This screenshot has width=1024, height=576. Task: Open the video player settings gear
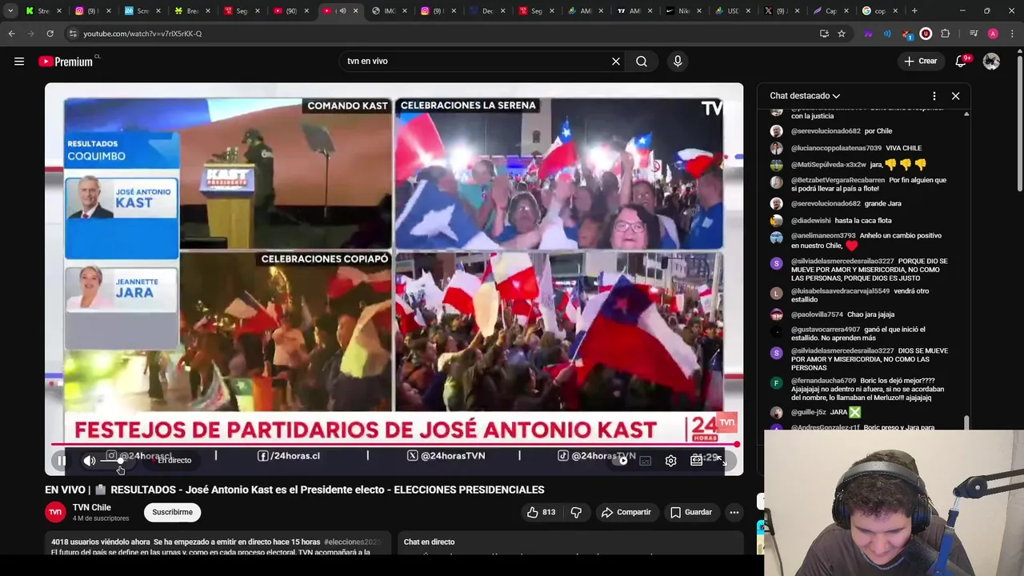(670, 461)
